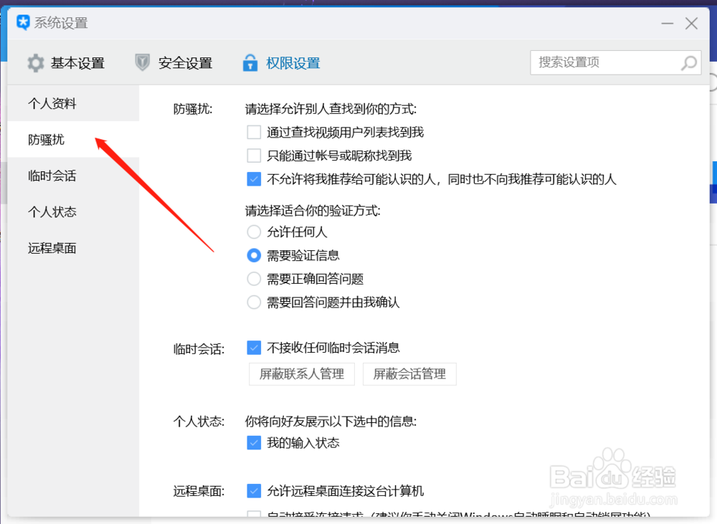
Task: Select 需要验证信息 radio option
Action: (x=254, y=255)
